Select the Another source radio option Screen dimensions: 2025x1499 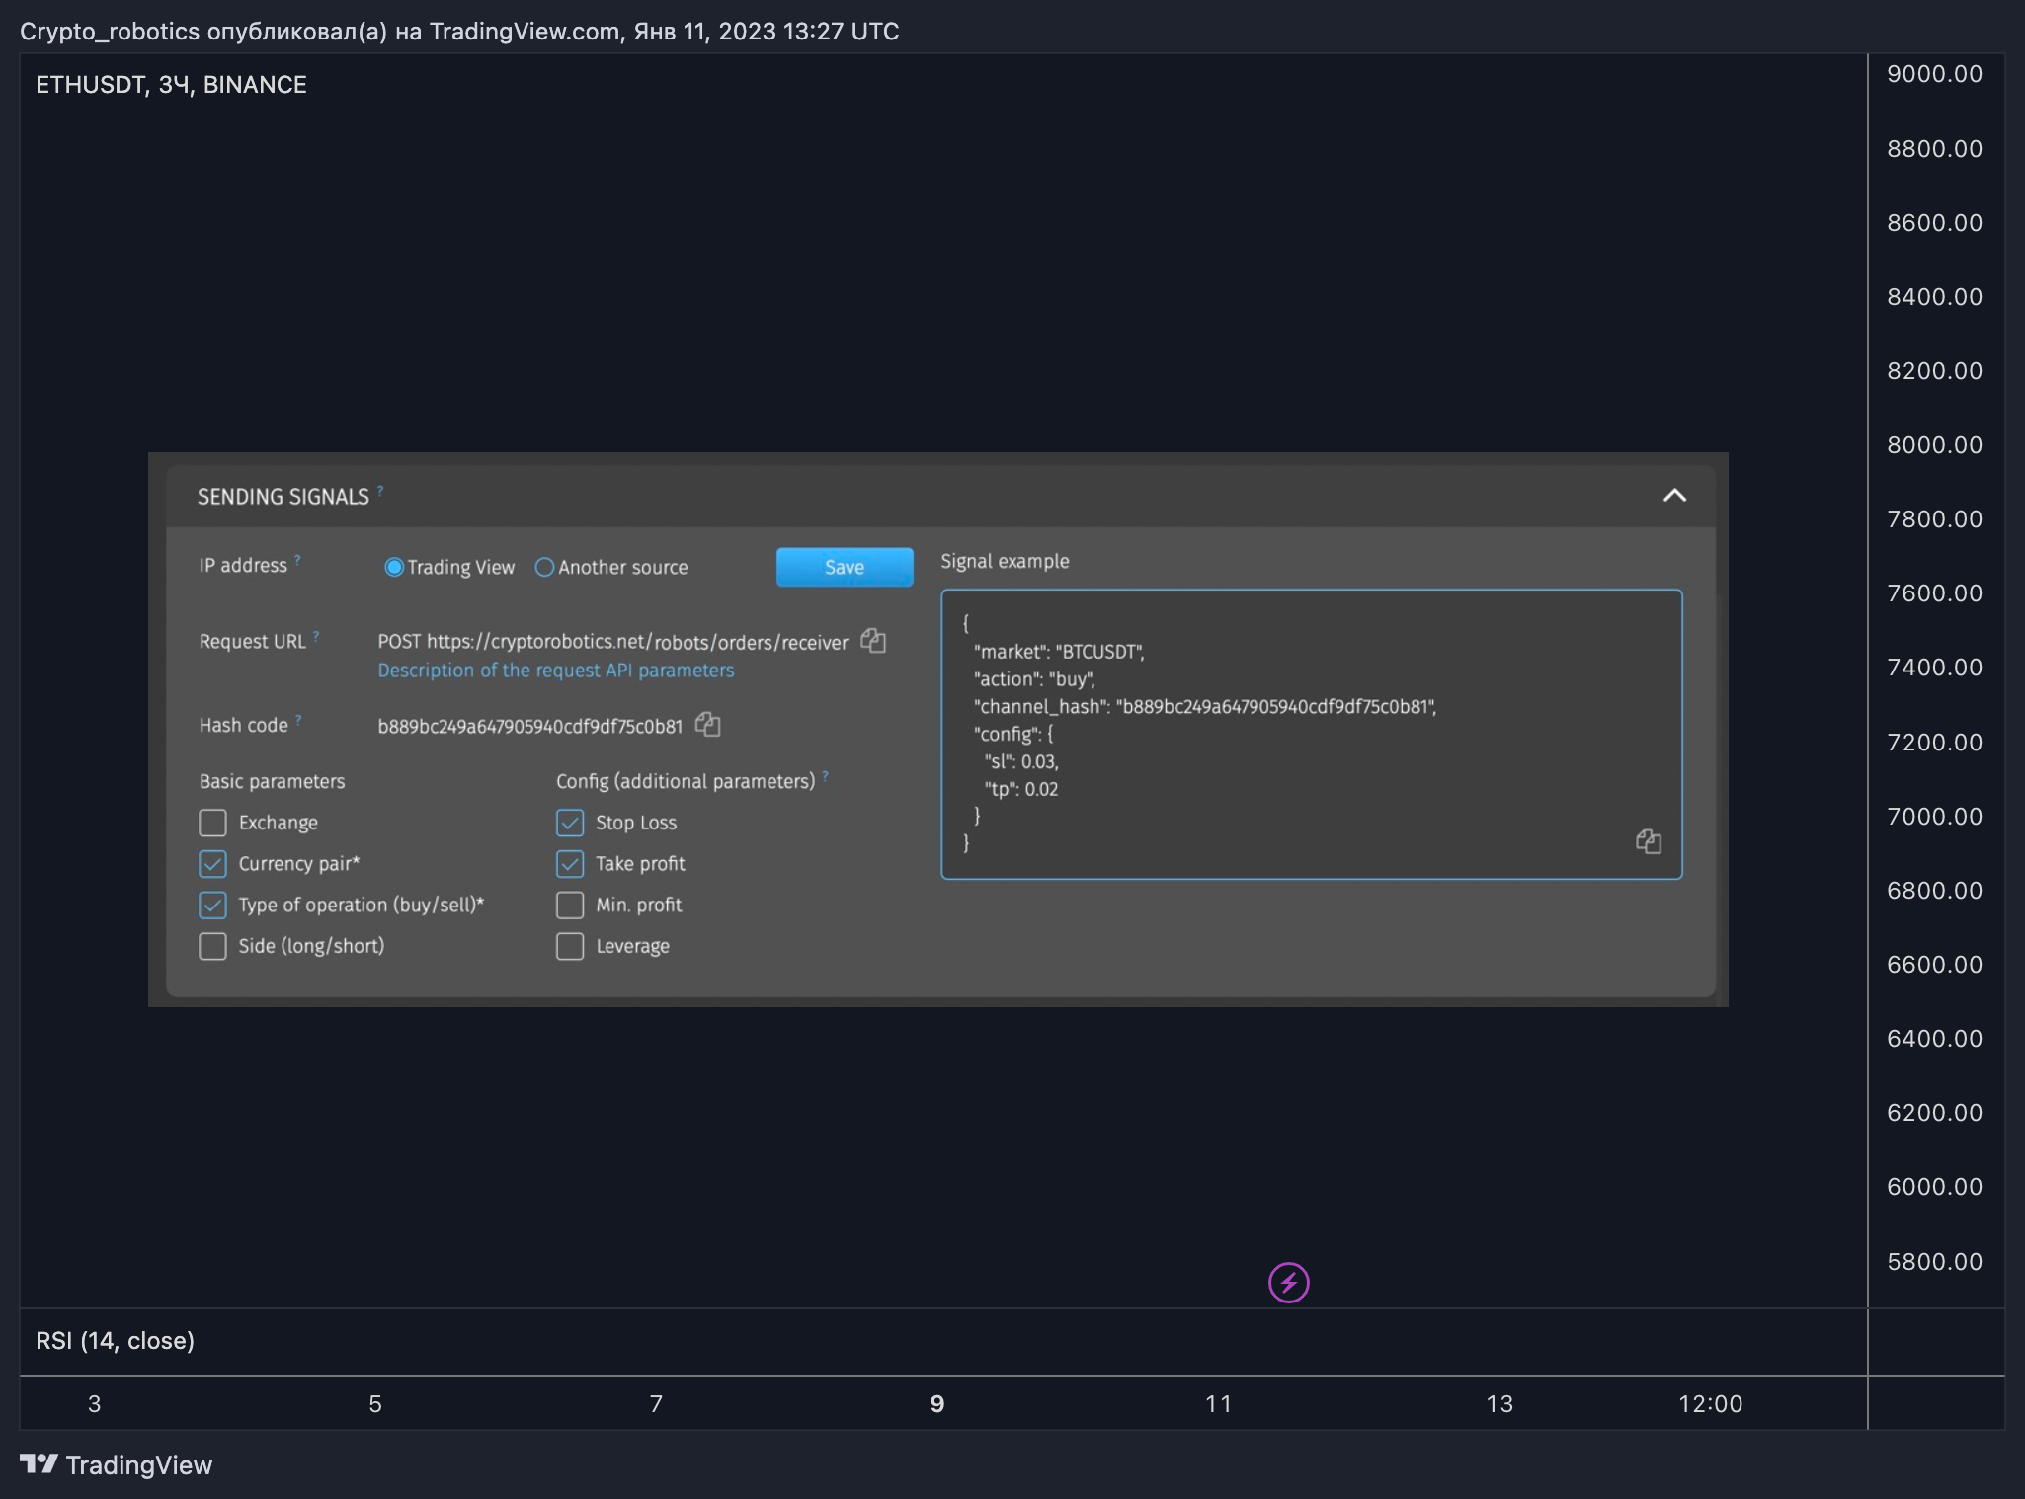click(x=544, y=567)
